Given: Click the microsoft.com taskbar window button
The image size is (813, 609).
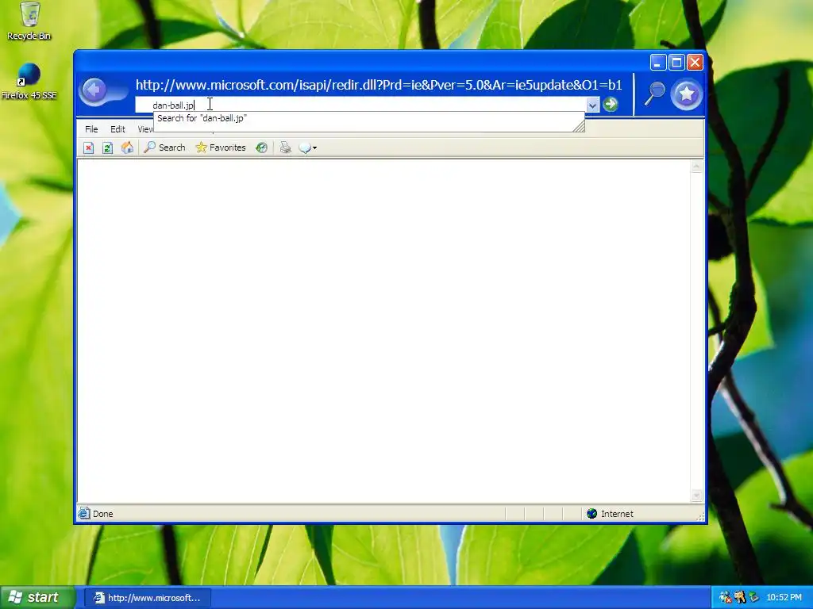Looking at the screenshot, I should (x=148, y=598).
